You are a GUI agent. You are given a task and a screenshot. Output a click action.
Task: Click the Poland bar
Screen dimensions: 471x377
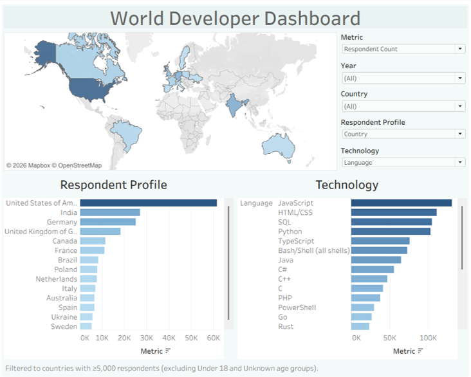click(89, 270)
